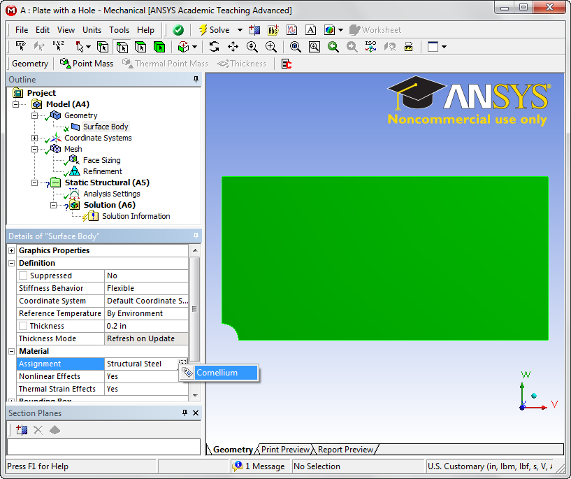The width and height of the screenshot is (571, 479).
Task: Click the coordinates XYZ picker icon
Action: 58,47
